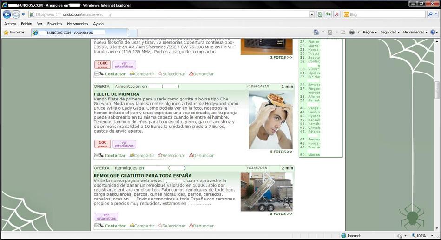Open Favoritos star button
441x240 pixels.
[14, 32]
